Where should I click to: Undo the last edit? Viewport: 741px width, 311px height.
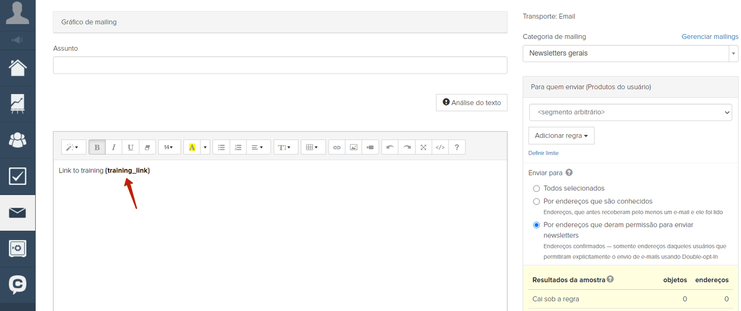390,147
